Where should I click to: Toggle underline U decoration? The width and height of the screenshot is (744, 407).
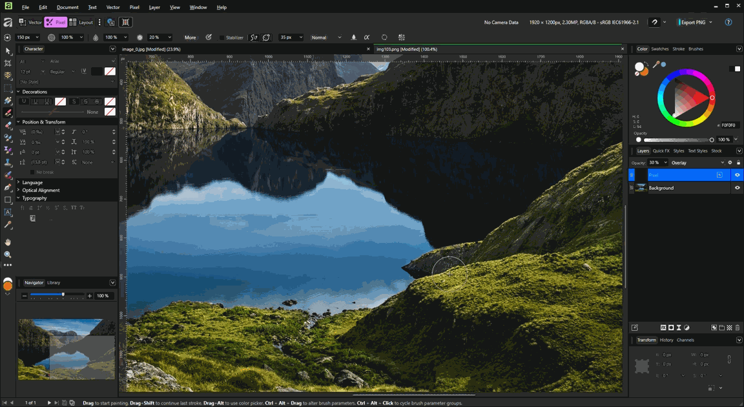click(35, 101)
